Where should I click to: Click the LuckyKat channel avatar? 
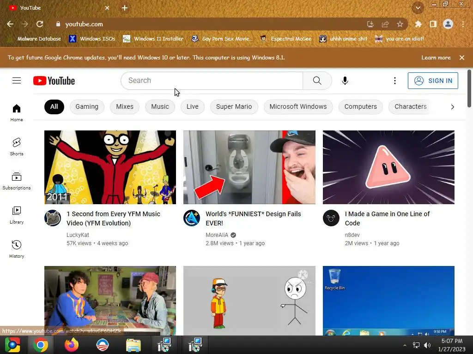[x=53, y=218]
